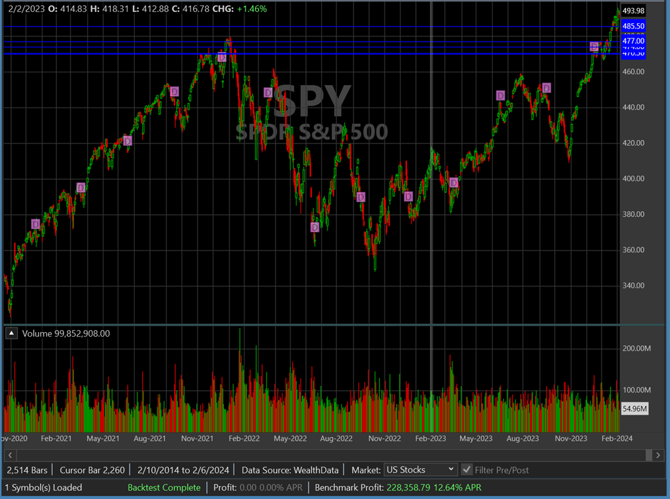Click the Aug-2021 date axis label
The width and height of the screenshot is (670, 499).
(149, 438)
